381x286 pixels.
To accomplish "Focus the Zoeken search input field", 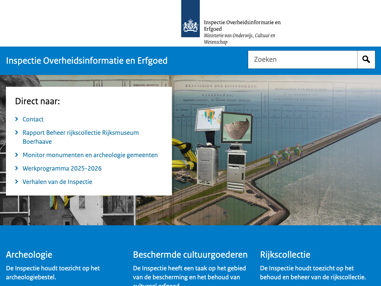I will 302,60.
